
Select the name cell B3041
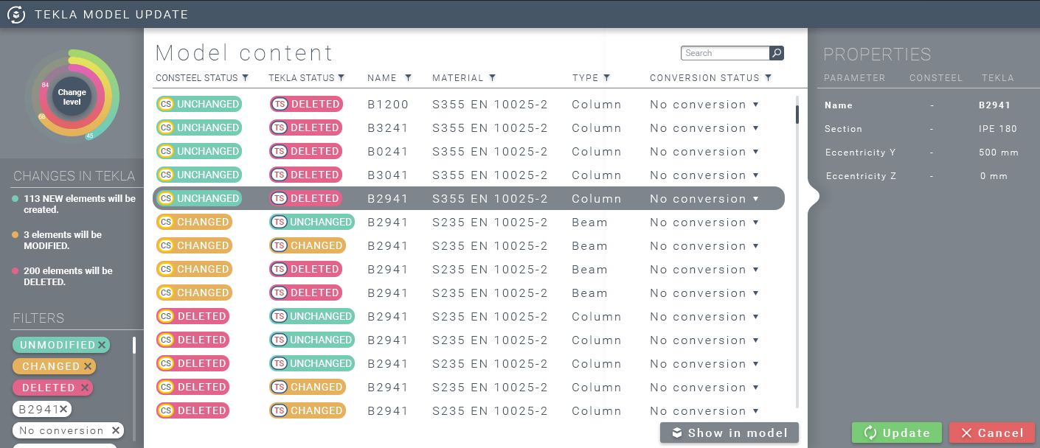click(388, 175)
